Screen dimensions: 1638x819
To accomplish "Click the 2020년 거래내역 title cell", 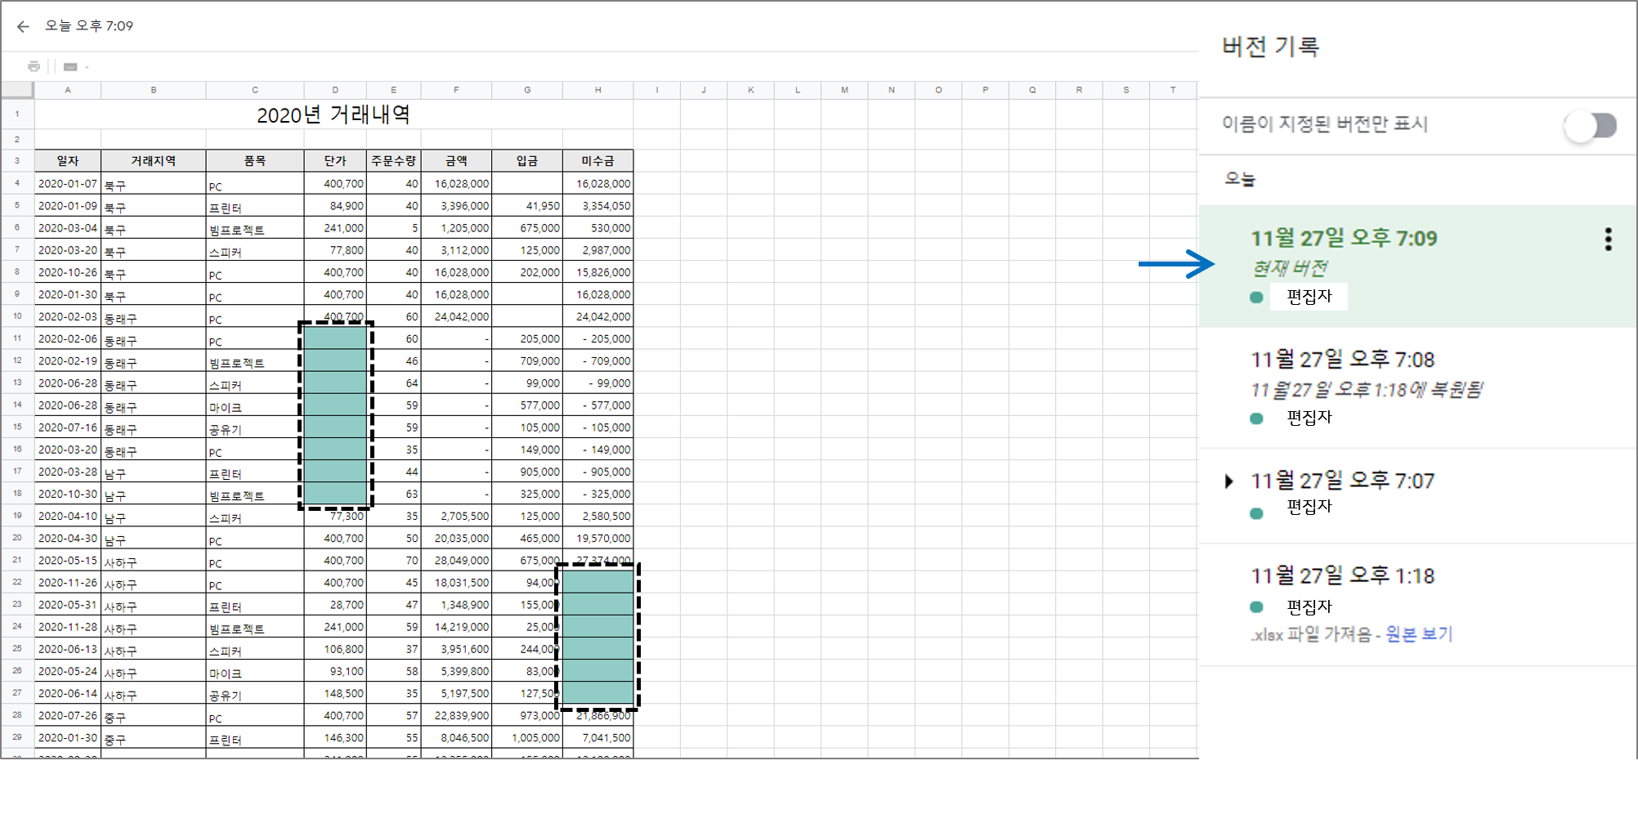I will pyautogui.click(x=333, y=114).
